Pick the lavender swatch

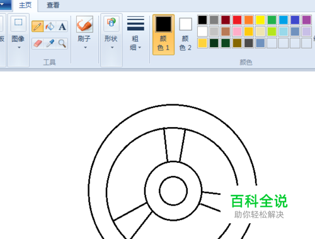(x=306, y=31)
